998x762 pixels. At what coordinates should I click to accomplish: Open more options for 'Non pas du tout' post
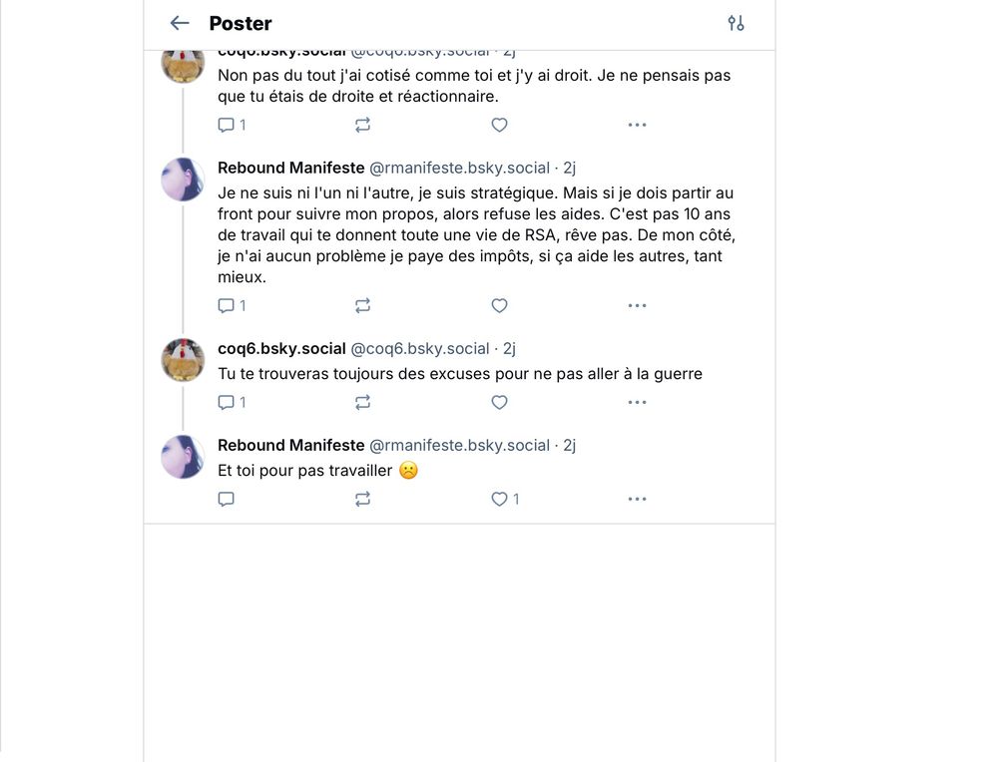tap(637, 125)
